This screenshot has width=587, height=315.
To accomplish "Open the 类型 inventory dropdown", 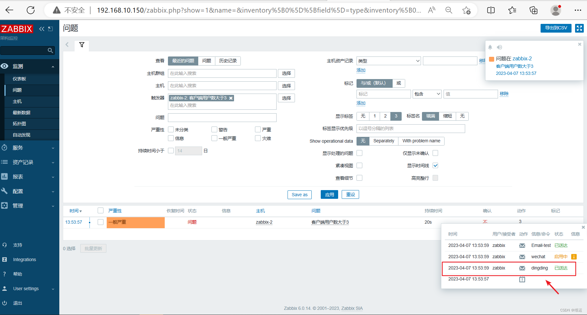I will [388, 61].
